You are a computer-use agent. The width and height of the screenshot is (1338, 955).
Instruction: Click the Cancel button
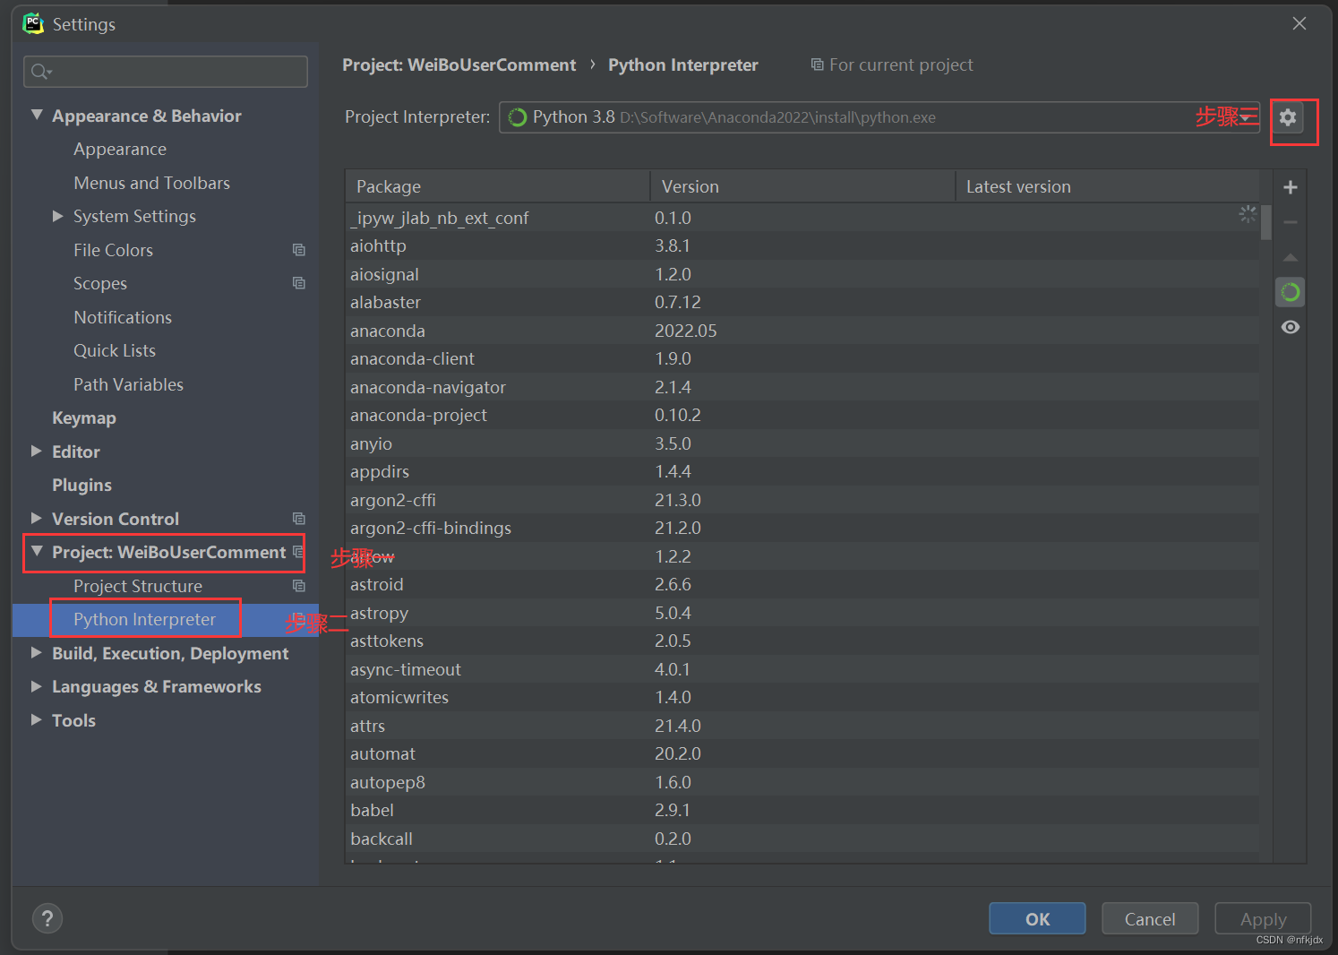pyautogui.click(x=1150, y=918)
